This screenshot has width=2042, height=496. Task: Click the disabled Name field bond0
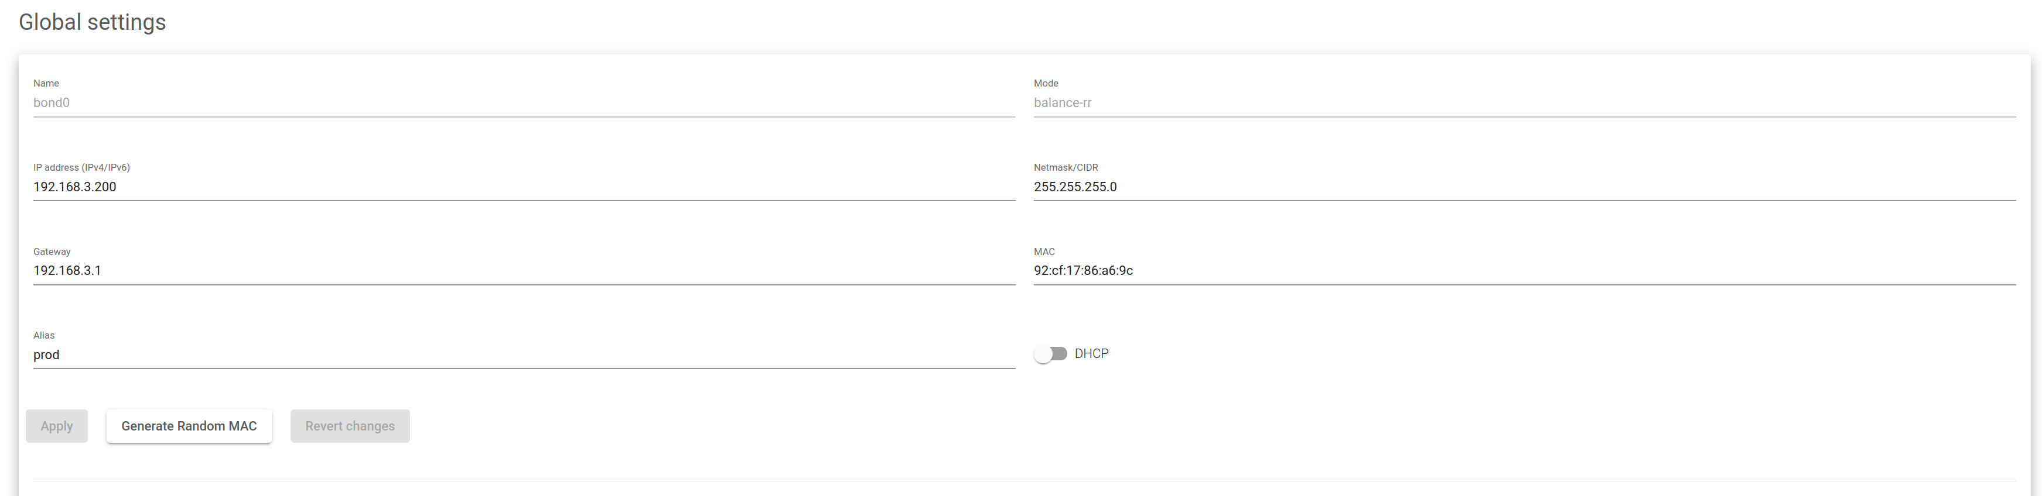pyautogui.click(x=524, y=103)
